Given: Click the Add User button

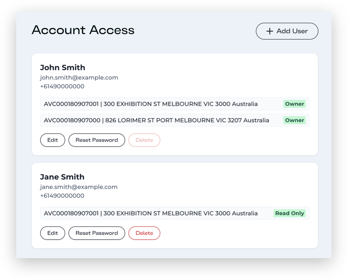Looking at the screenshot, I should (287, 31).
